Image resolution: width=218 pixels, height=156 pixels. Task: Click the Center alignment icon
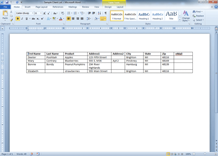73,18
